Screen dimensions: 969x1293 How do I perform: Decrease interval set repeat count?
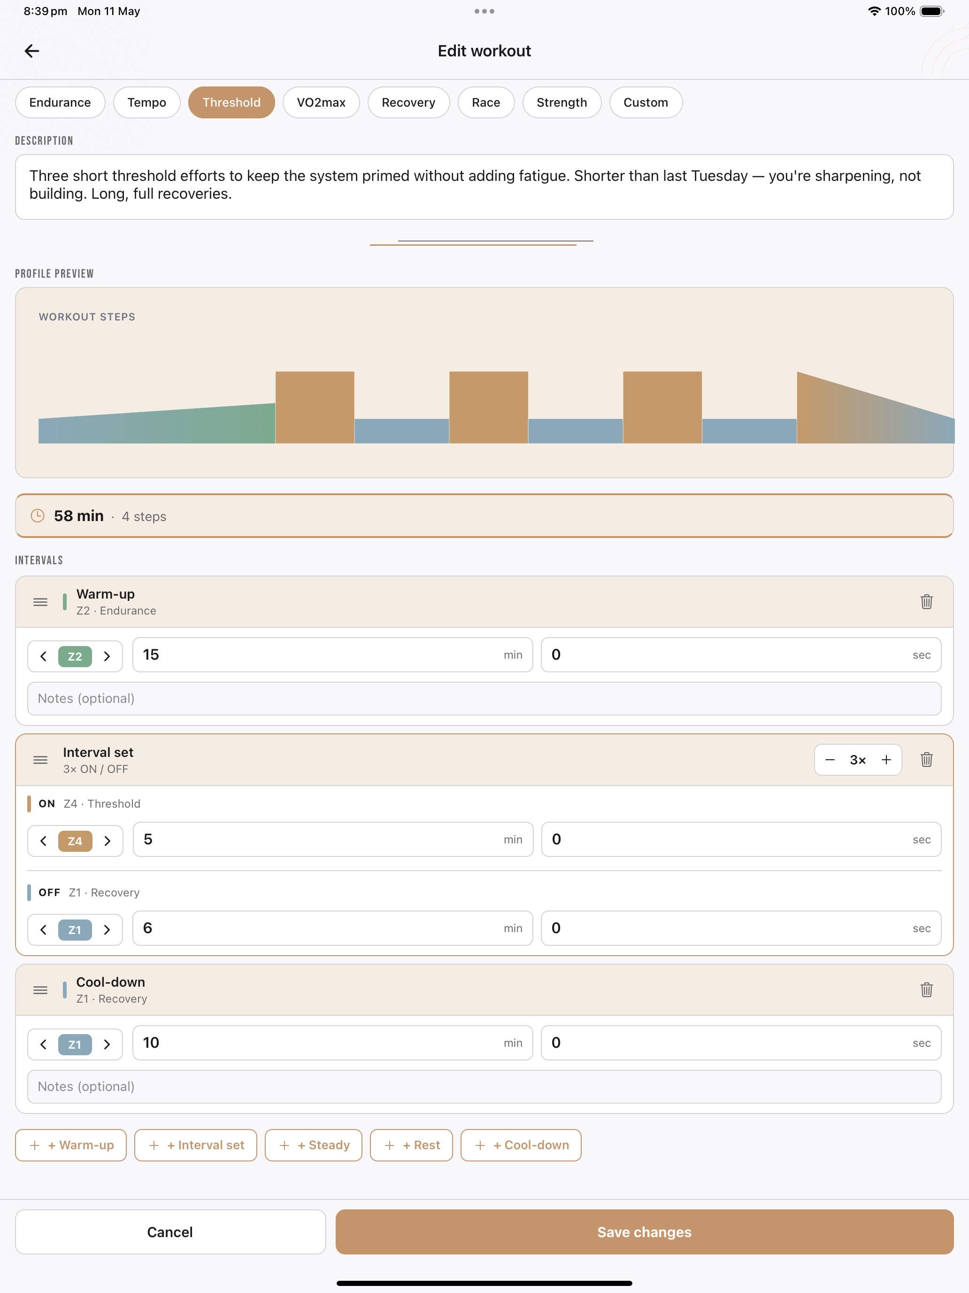830,760
